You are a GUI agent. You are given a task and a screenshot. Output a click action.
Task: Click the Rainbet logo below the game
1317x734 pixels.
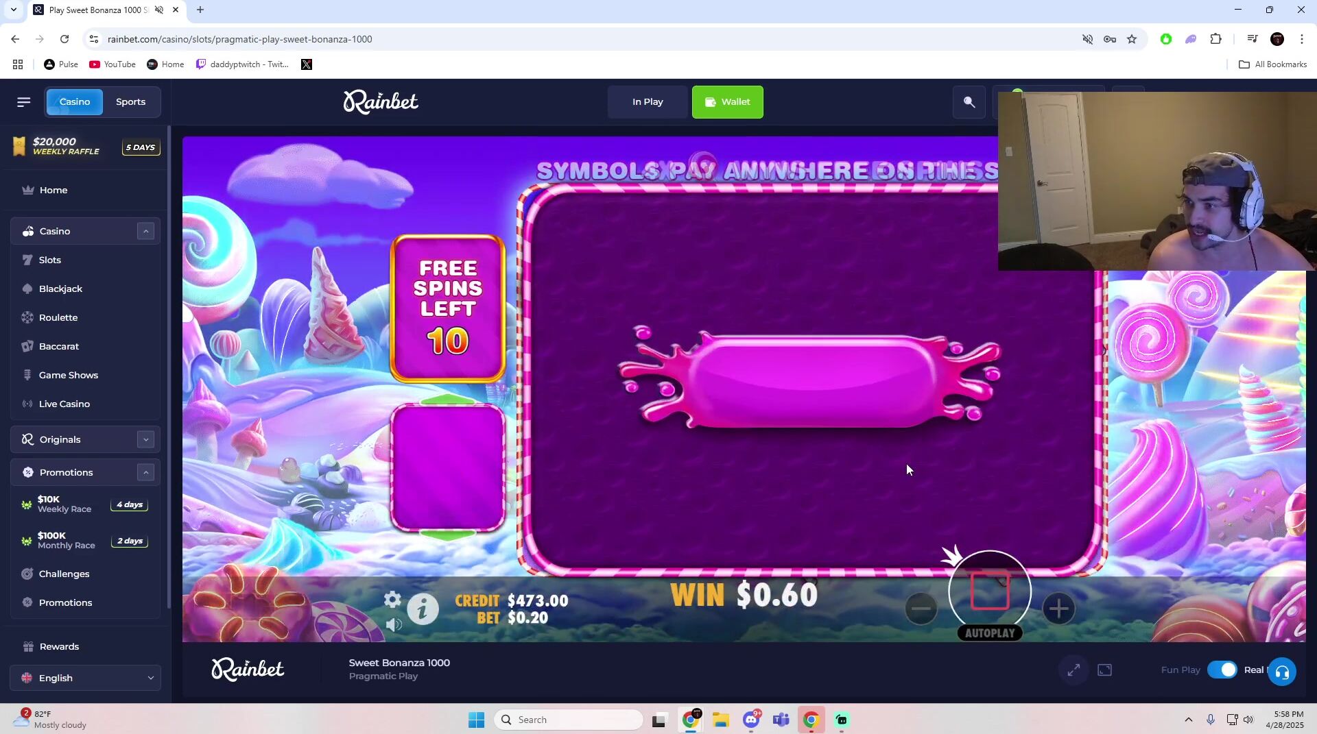(248, 670)
